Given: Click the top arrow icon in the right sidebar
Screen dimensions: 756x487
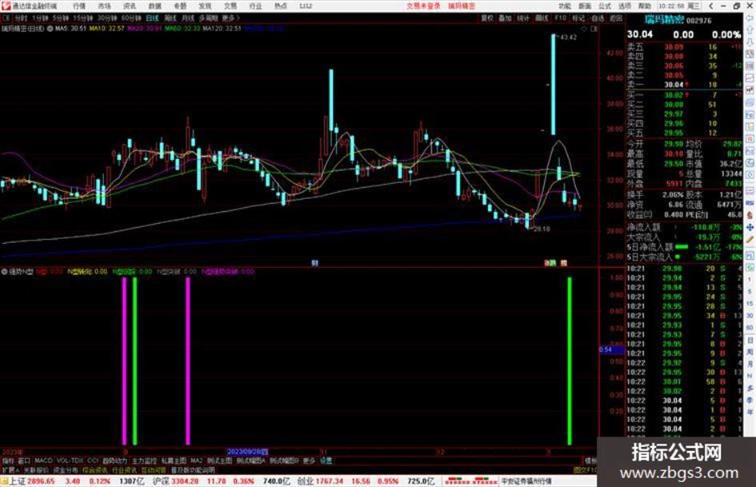Looking at the screenshot, I should point(750,18).
